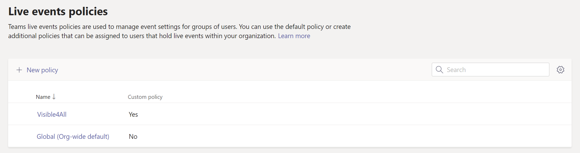Click the Live events policies heading
The height and width of the screenshot is (153, 580).
click(x=58, y=12)
